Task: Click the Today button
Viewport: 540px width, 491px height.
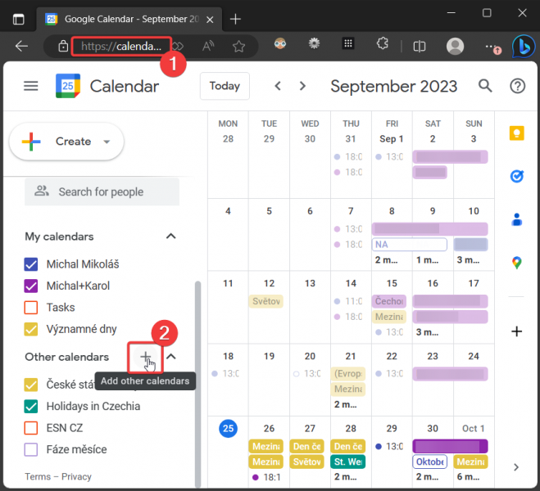Action: pos(225,86)
